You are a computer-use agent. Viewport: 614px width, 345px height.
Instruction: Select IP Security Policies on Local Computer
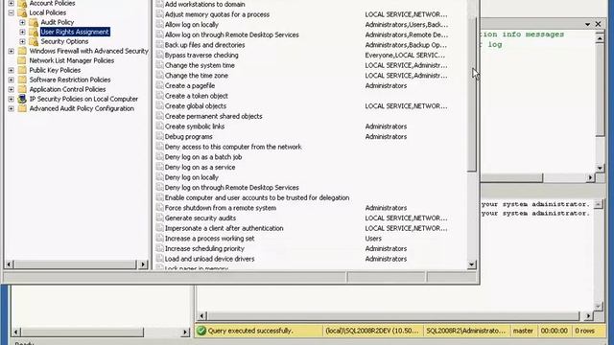(83, 99)
